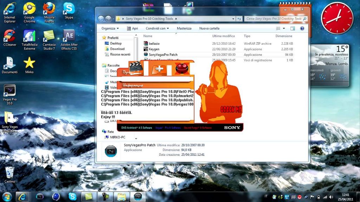This screenshot has height=202, width=360.
Task: Click the Mirko star icon on desktop
Action: [x=30, y=65]
